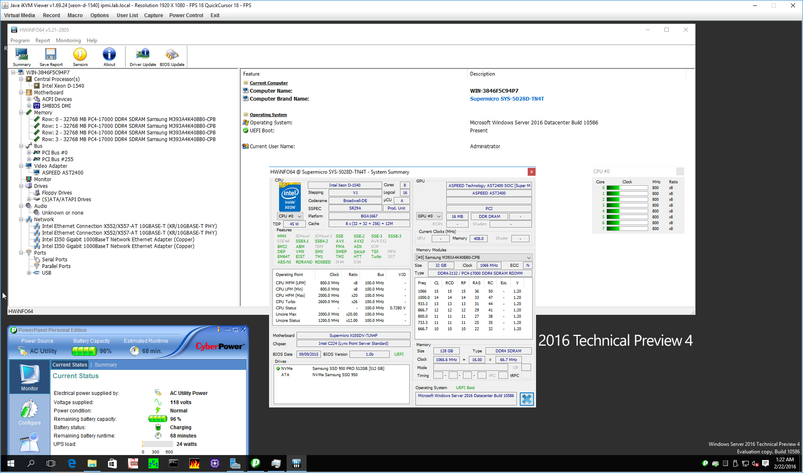803x473 pixels.
Task: Expand the USB tree node
Action: coord(29,273)
